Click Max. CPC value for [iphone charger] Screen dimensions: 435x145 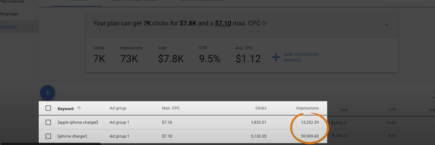point(167,136)
